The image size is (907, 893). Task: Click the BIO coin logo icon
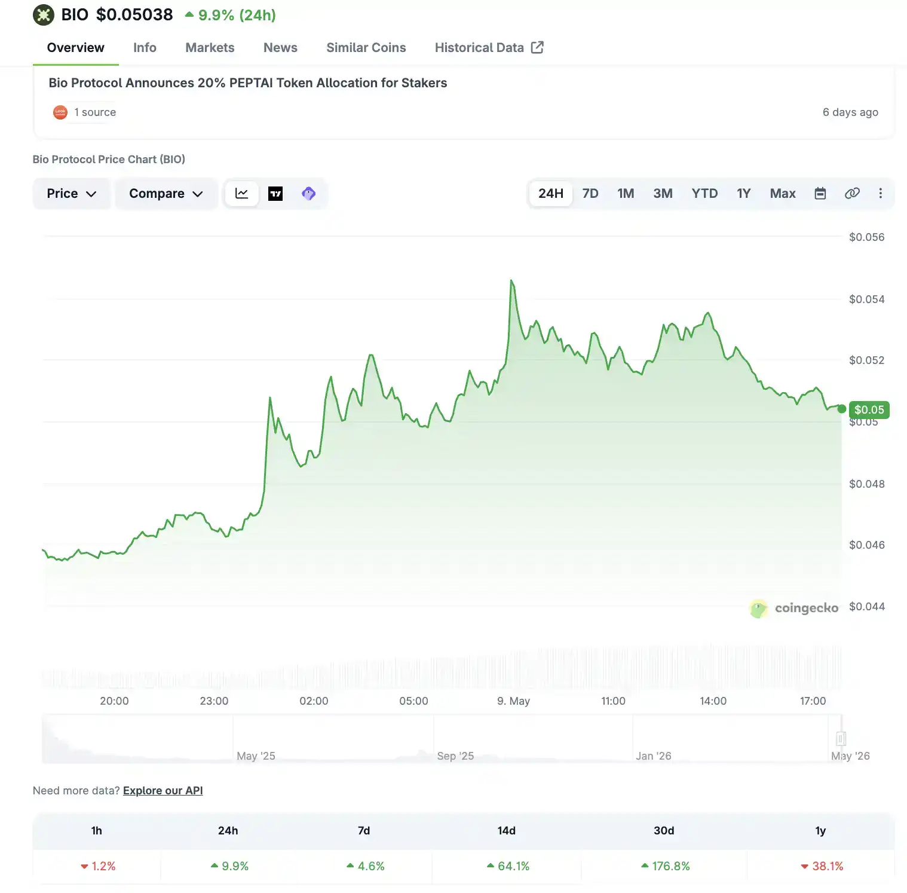(x=44, y=15)
